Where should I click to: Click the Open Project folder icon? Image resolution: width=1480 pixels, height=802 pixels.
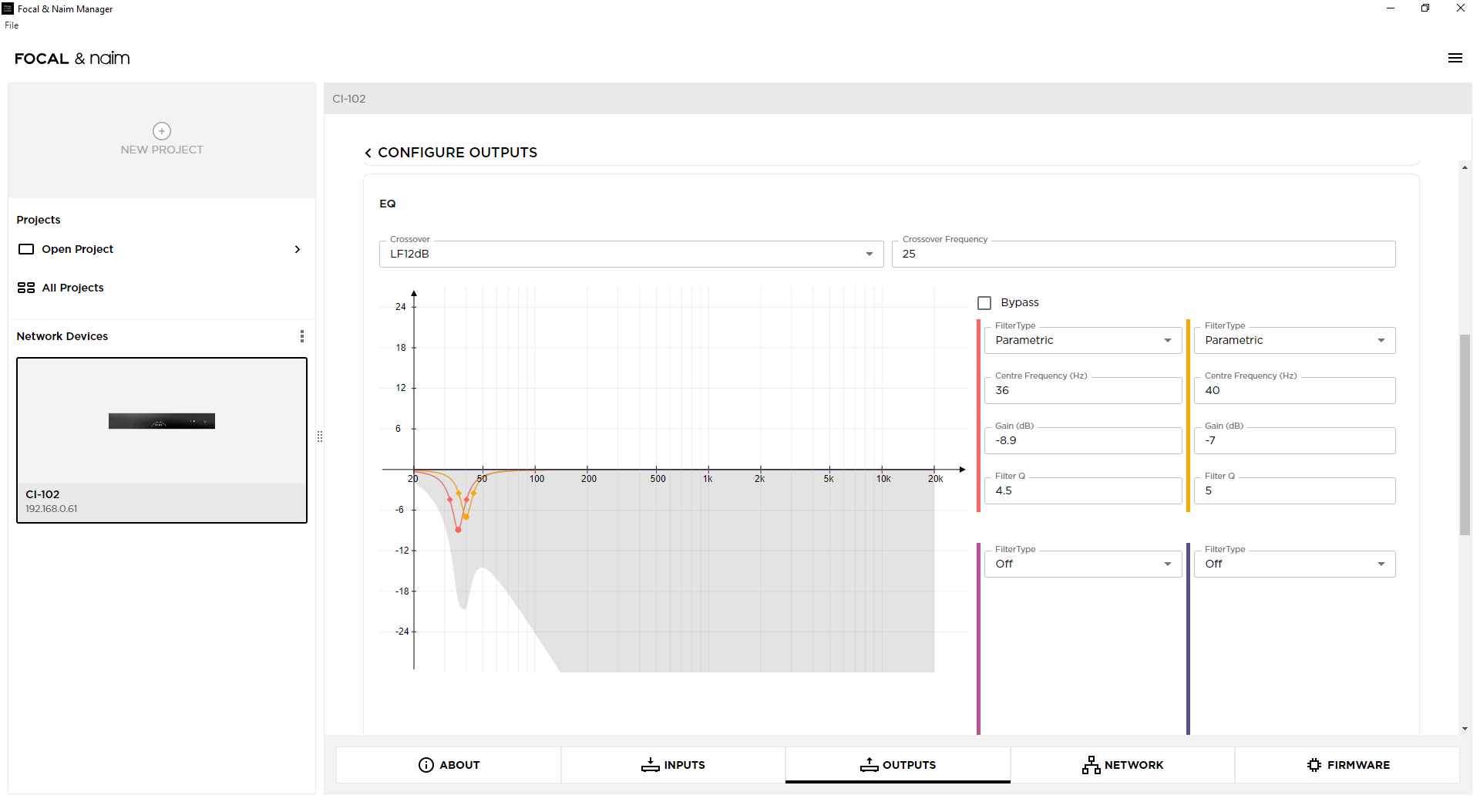(x=26, y=249)
